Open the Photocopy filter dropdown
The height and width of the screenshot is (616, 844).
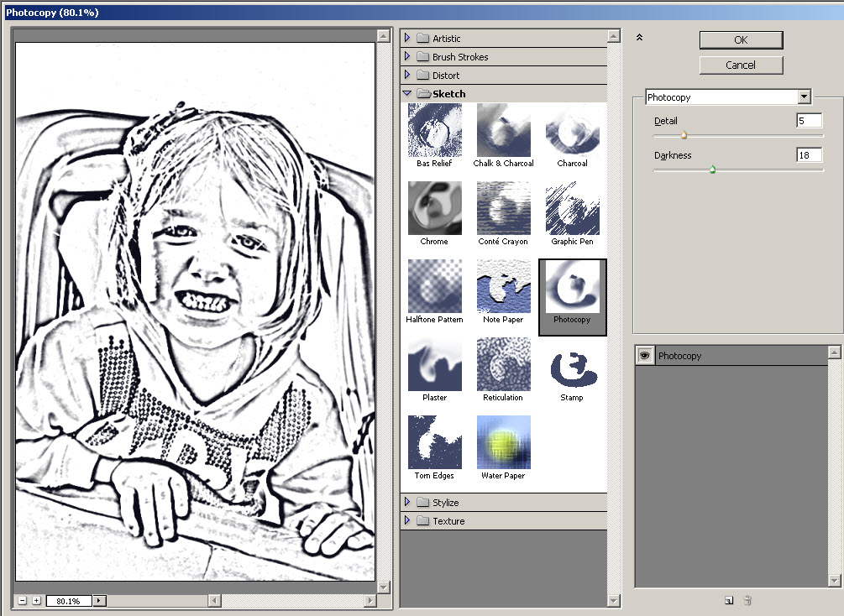804,97
